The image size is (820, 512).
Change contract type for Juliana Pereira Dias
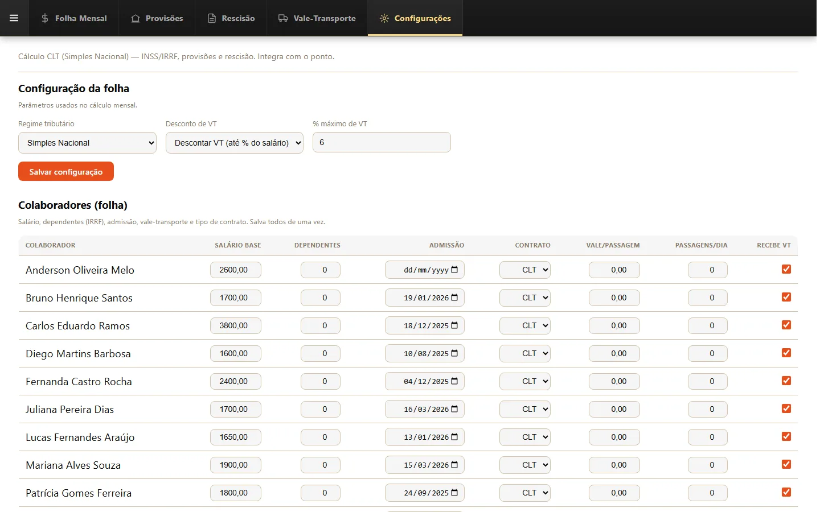(x=525, y=409)
